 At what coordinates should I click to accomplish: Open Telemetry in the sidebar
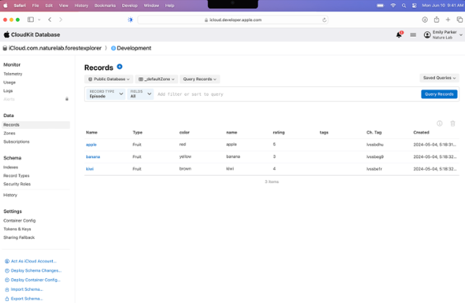13,74
